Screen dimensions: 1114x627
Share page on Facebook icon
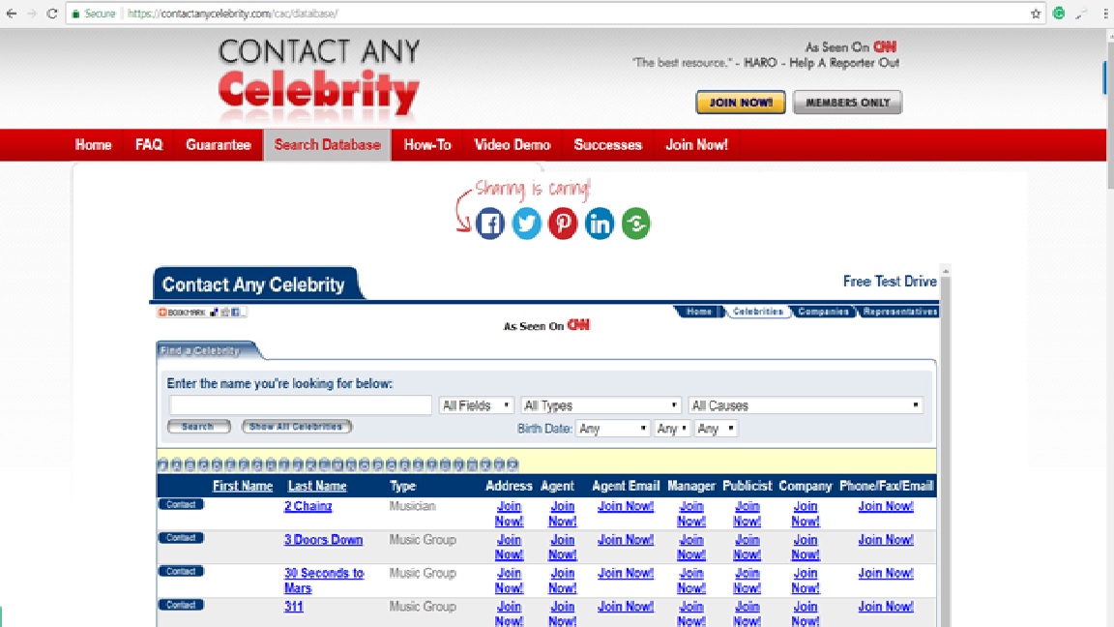[489, 224]
